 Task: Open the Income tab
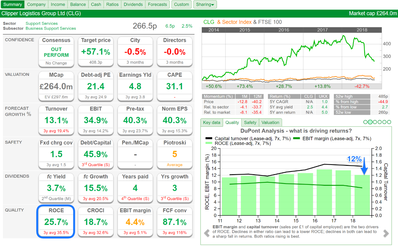tap(58, 4)
